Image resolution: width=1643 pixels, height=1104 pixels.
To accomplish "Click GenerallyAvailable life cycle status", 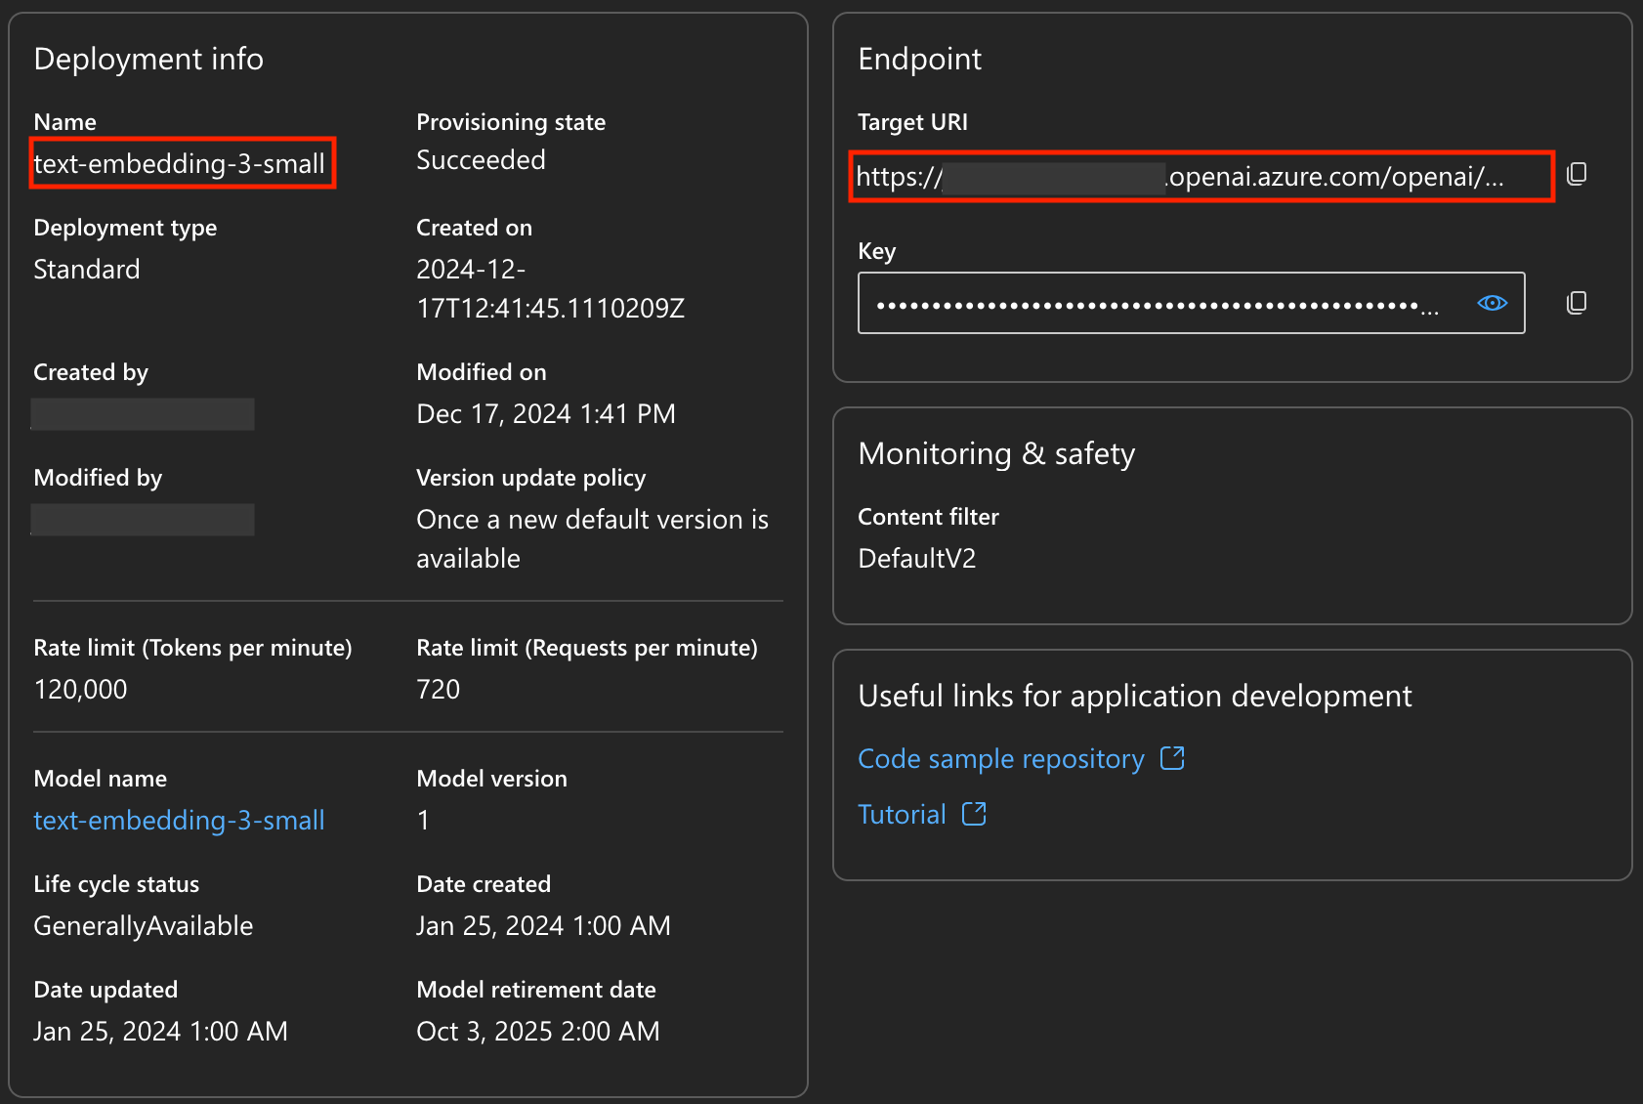I will coord(144,926).
